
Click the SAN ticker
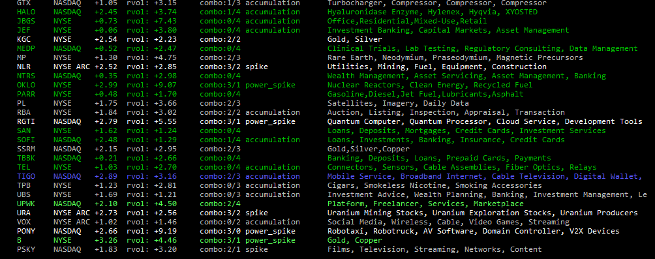click(23, 130)
